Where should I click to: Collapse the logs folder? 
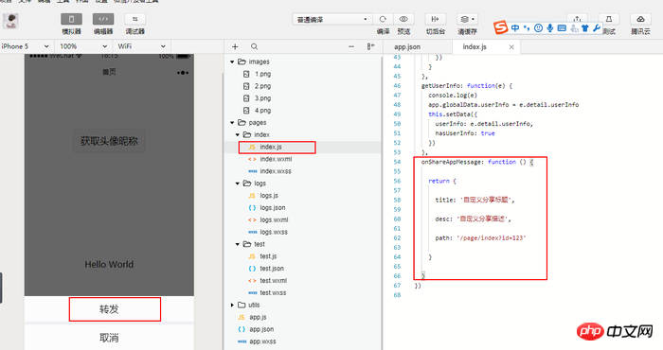pos(238,184)
